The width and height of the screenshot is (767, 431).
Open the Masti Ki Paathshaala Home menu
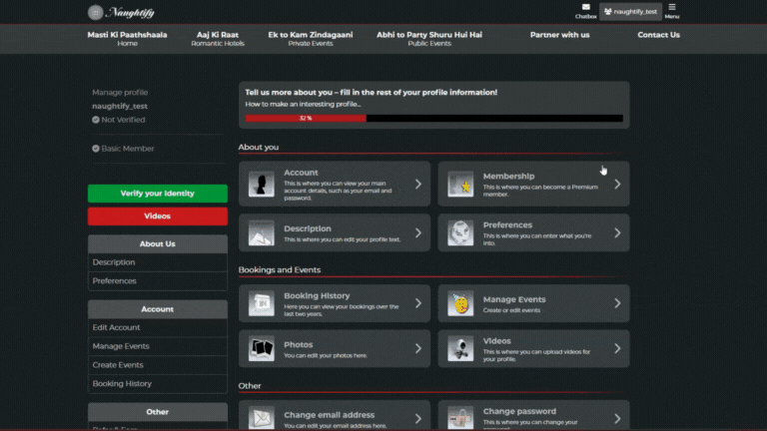pos(127,39)
